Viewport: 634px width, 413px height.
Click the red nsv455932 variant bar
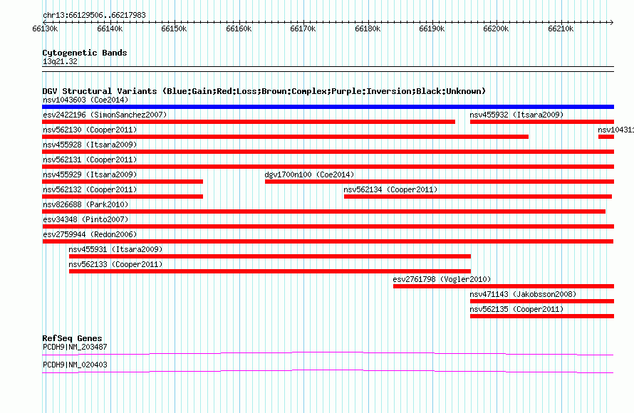542,122
